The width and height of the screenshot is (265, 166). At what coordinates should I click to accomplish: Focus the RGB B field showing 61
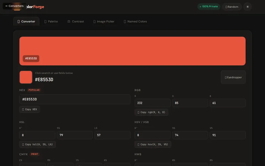click(x=228, y=103)
